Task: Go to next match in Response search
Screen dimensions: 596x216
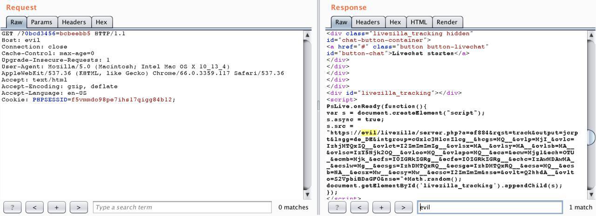Action: pos(404,207)
